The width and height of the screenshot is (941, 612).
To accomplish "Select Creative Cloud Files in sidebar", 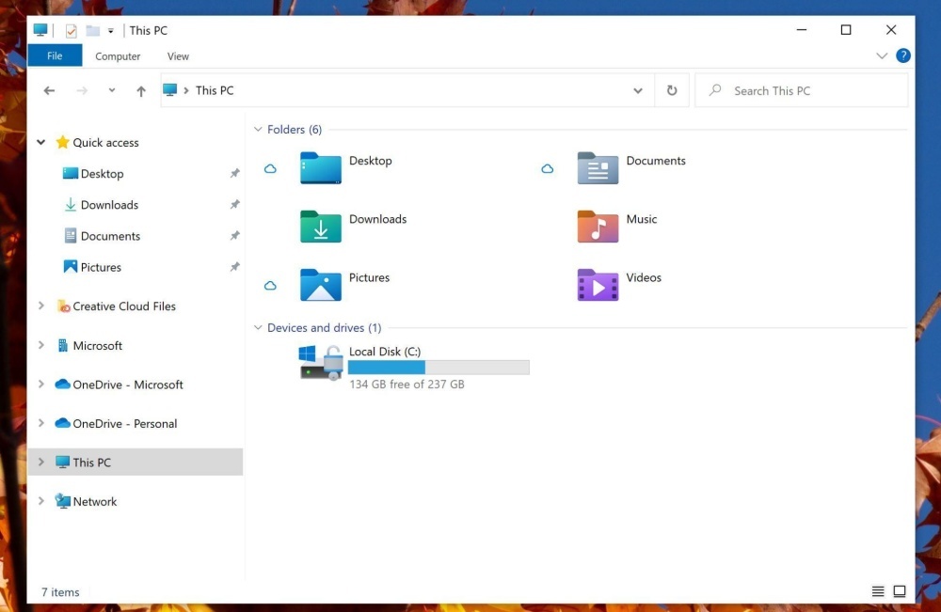I will [x=123, y=306].
